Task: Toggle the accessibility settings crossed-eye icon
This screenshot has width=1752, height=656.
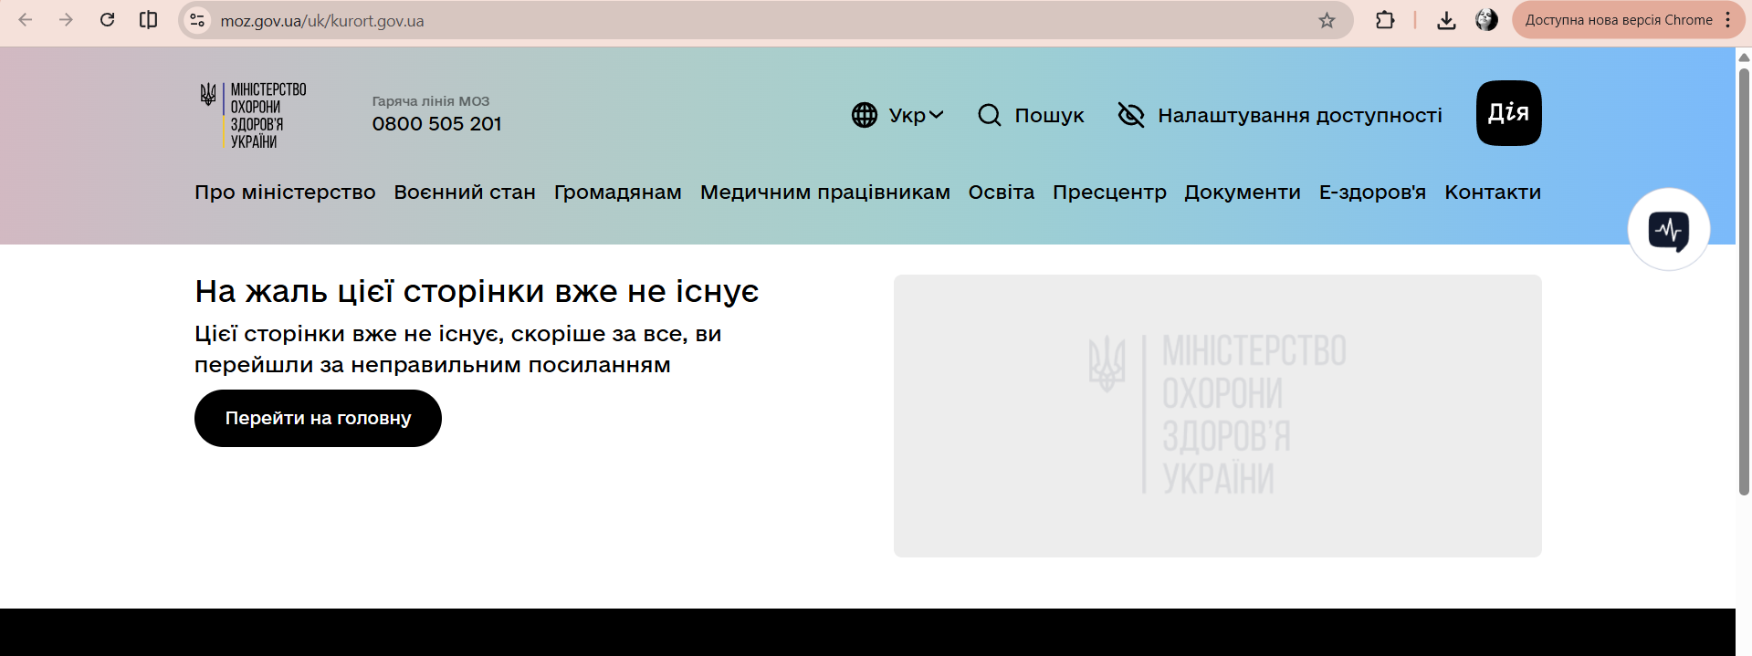Action: click(x=1131, y=115)
